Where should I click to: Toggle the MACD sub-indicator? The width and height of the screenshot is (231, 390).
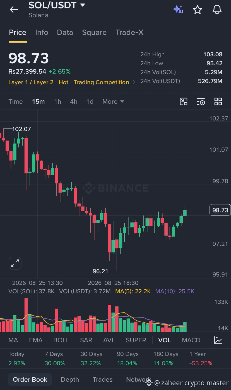pyautogui.click(x=191, y=340)
